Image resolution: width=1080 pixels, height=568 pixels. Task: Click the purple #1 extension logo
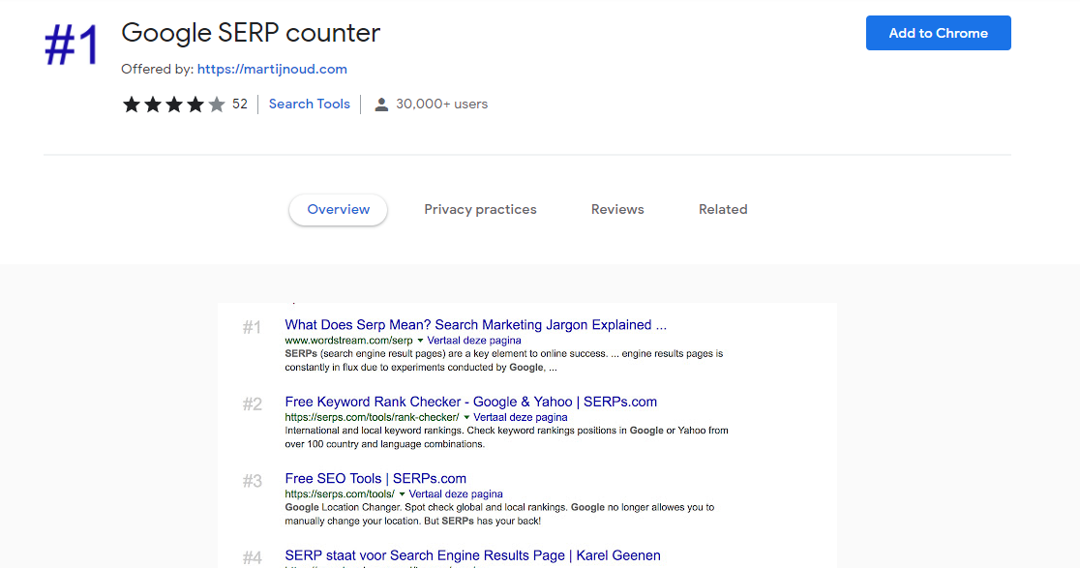pyautogui.click(x=72, y=42)
